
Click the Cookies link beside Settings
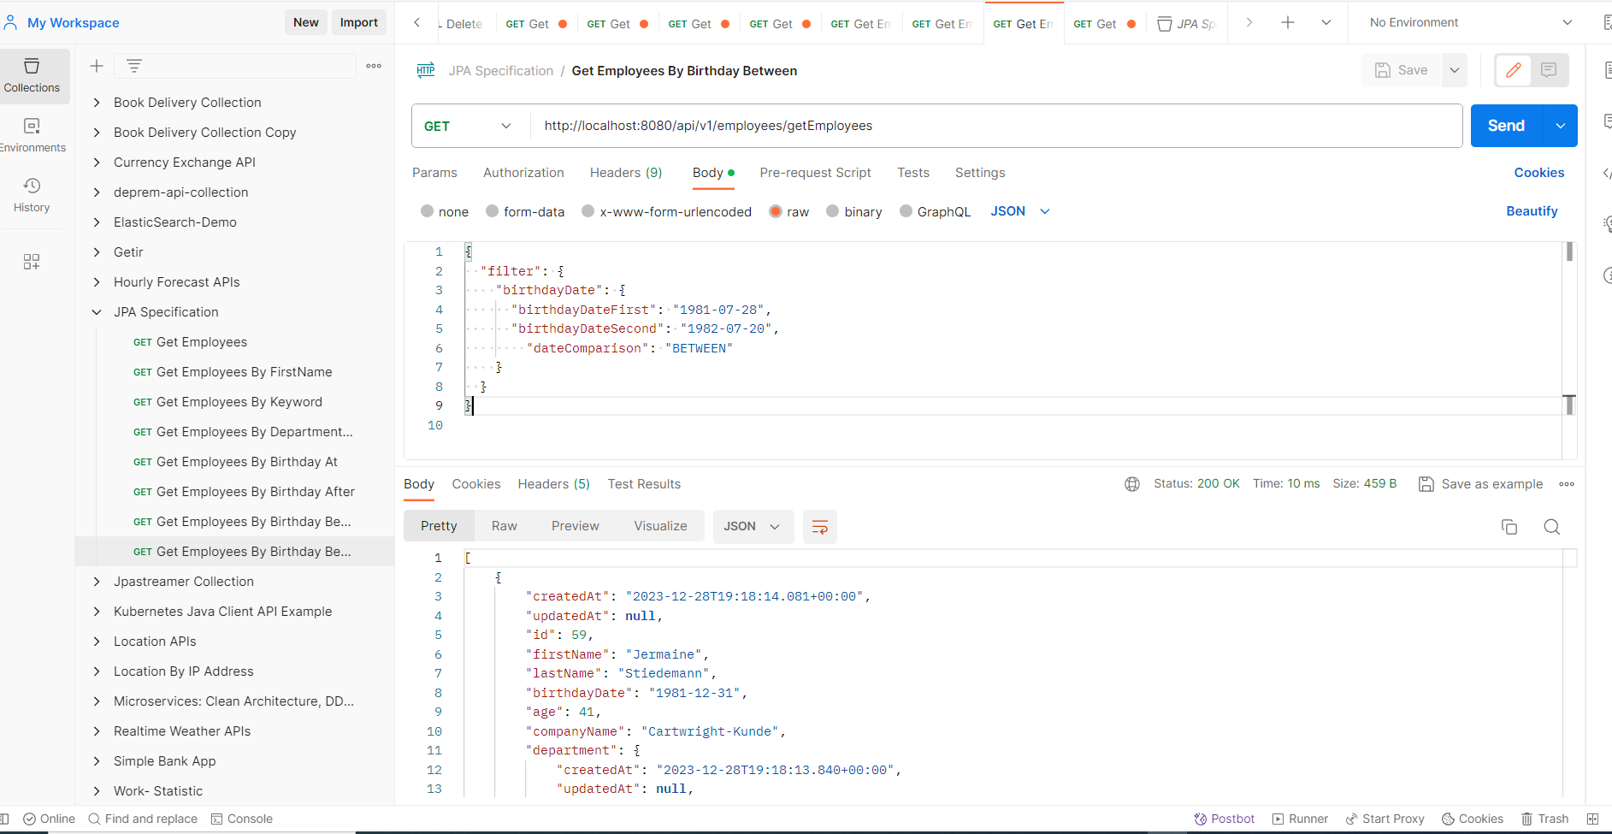click(1539, 173)
